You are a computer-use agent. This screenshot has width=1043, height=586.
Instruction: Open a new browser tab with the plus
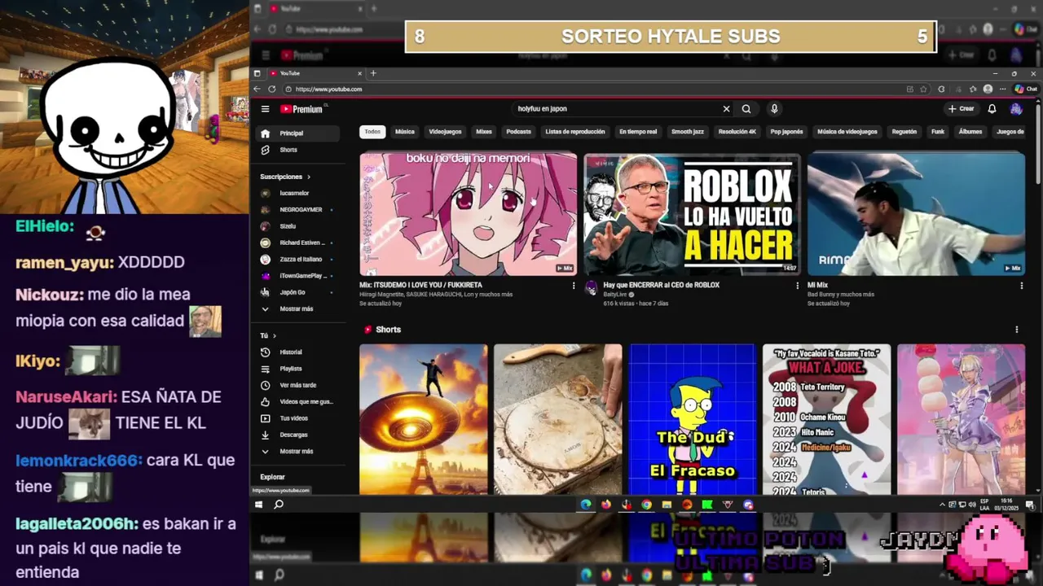pos(373,73)
